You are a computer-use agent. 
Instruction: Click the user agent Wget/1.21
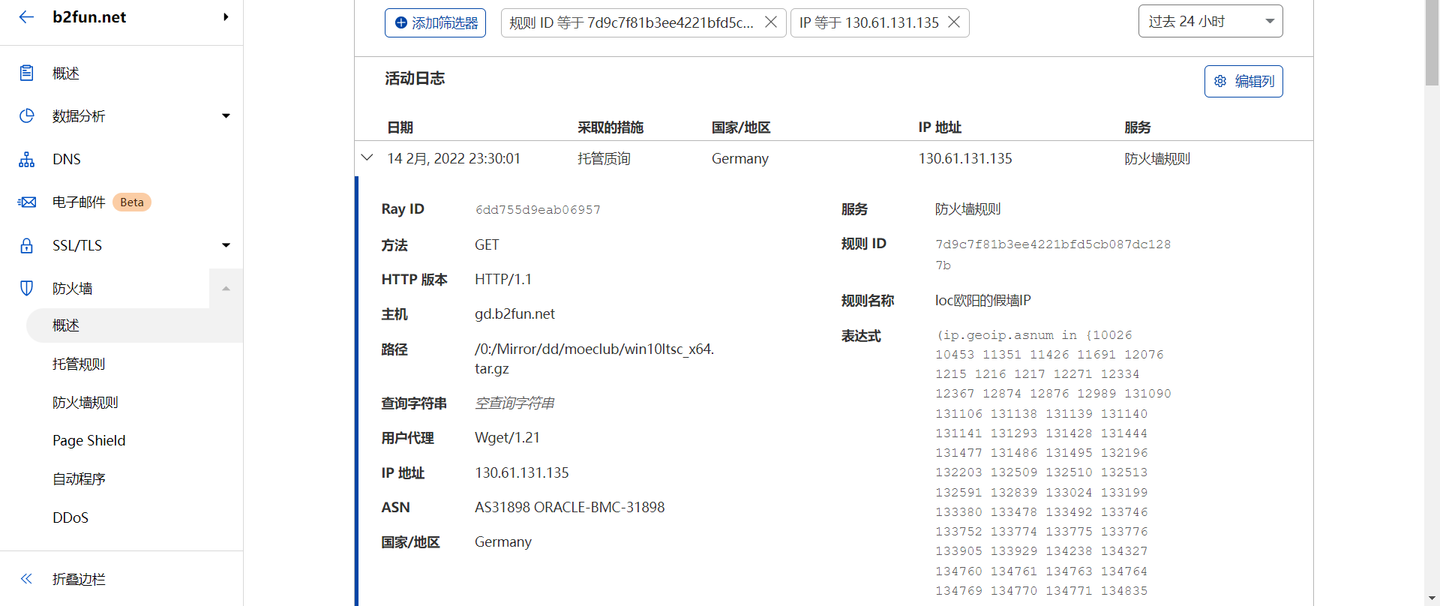pos(507,437)
